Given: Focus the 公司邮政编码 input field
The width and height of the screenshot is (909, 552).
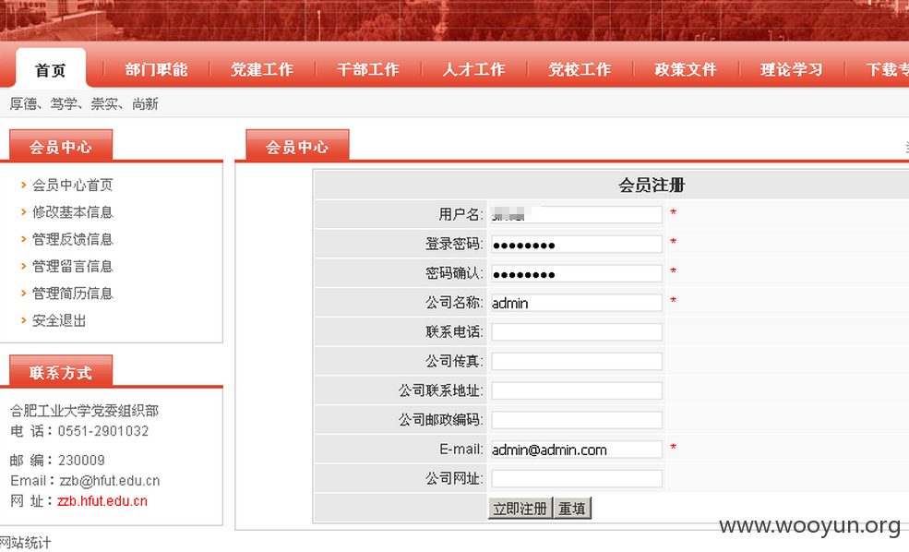Looking at the screenshot, I should point(577,420).
